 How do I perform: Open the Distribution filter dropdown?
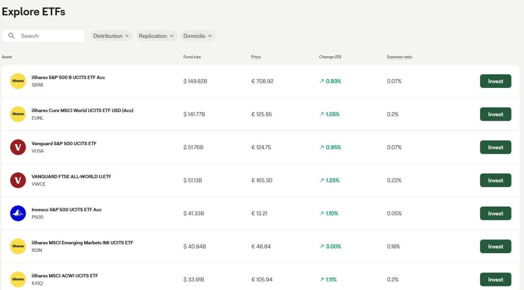[x=111, y=36]
